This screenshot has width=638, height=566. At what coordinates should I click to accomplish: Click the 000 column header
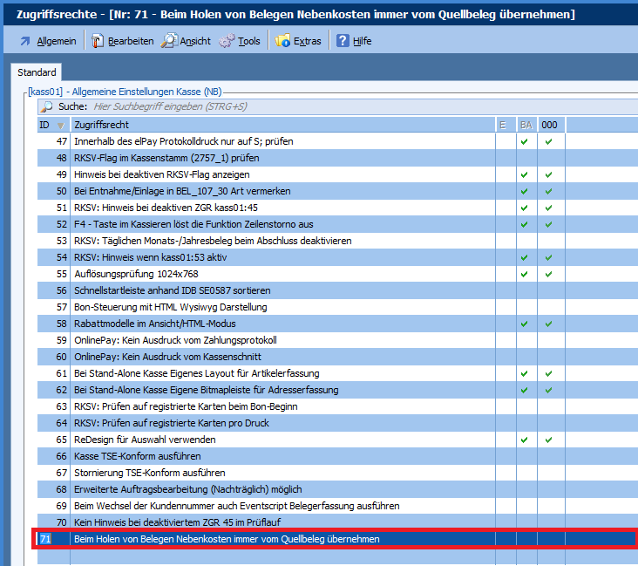(x=549, y=125)
